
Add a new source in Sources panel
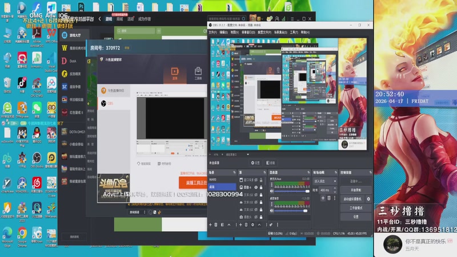click(x=240, y=224)
